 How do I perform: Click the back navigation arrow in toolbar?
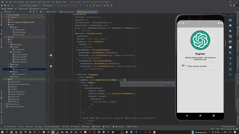click(12, 5)
